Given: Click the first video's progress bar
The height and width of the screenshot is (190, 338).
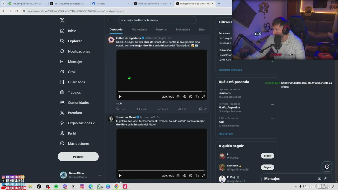Looking at the screenshot, I should tap(162, 91).
